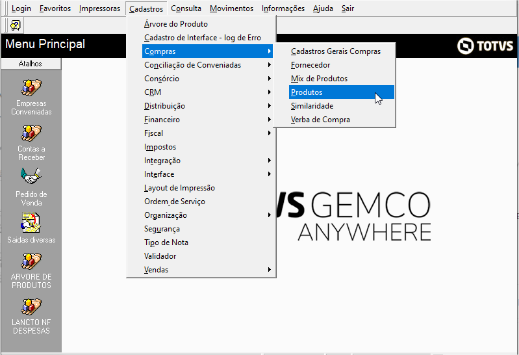Image resolution: width=519 pixels, height=355 pixels.
Task: Expand the Interface submenu
Action: 207,174
